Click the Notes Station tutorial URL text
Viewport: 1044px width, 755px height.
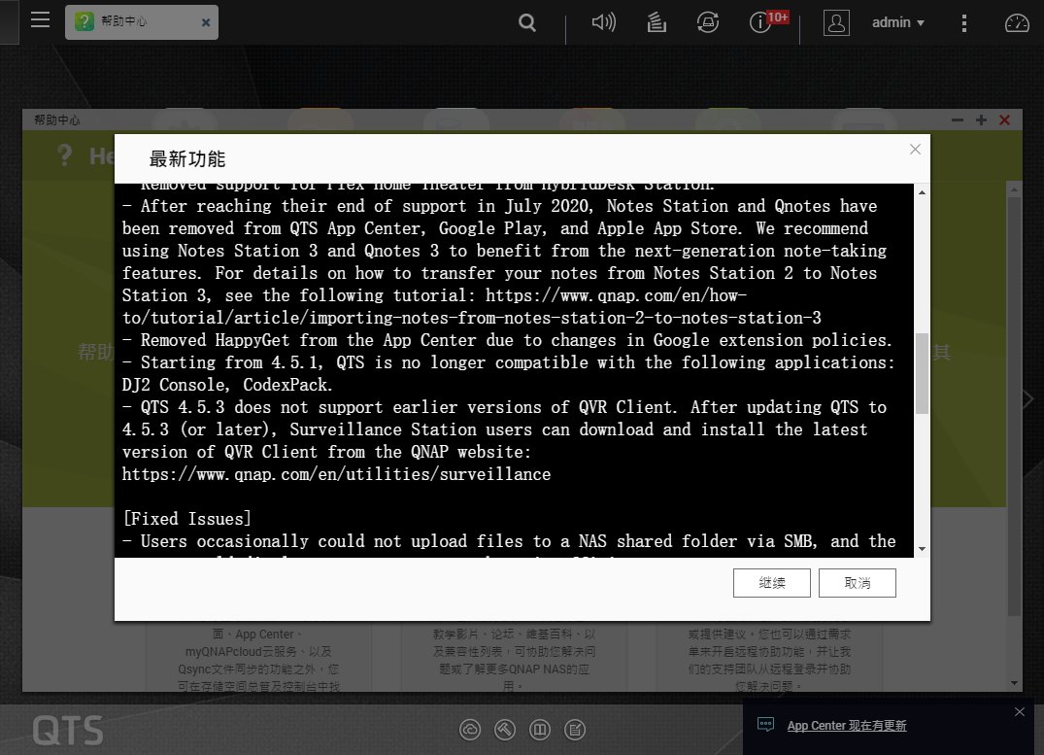point(472,306)
